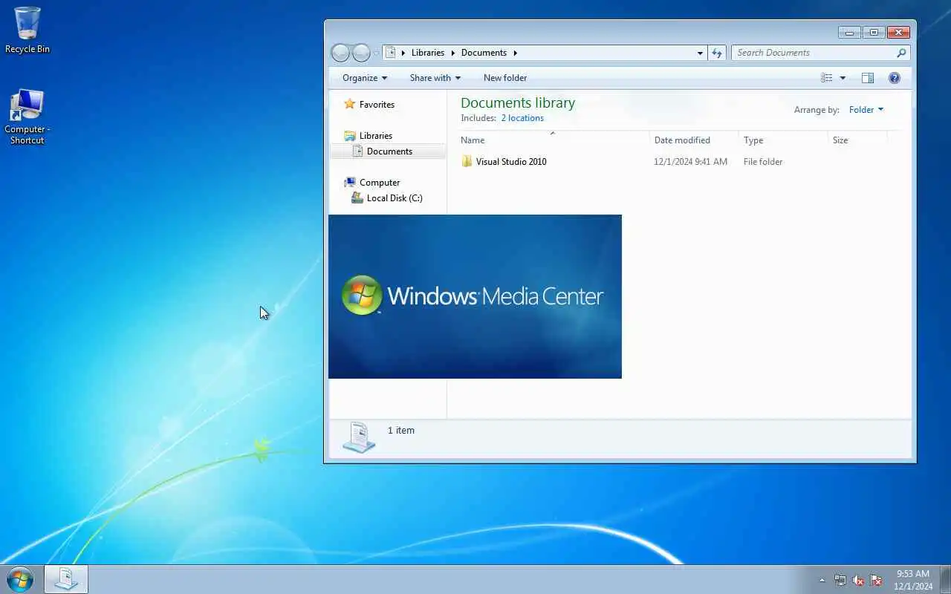Select the Visual Studio 2010 folder
This screenshot has width=951, height=594.
511,162
